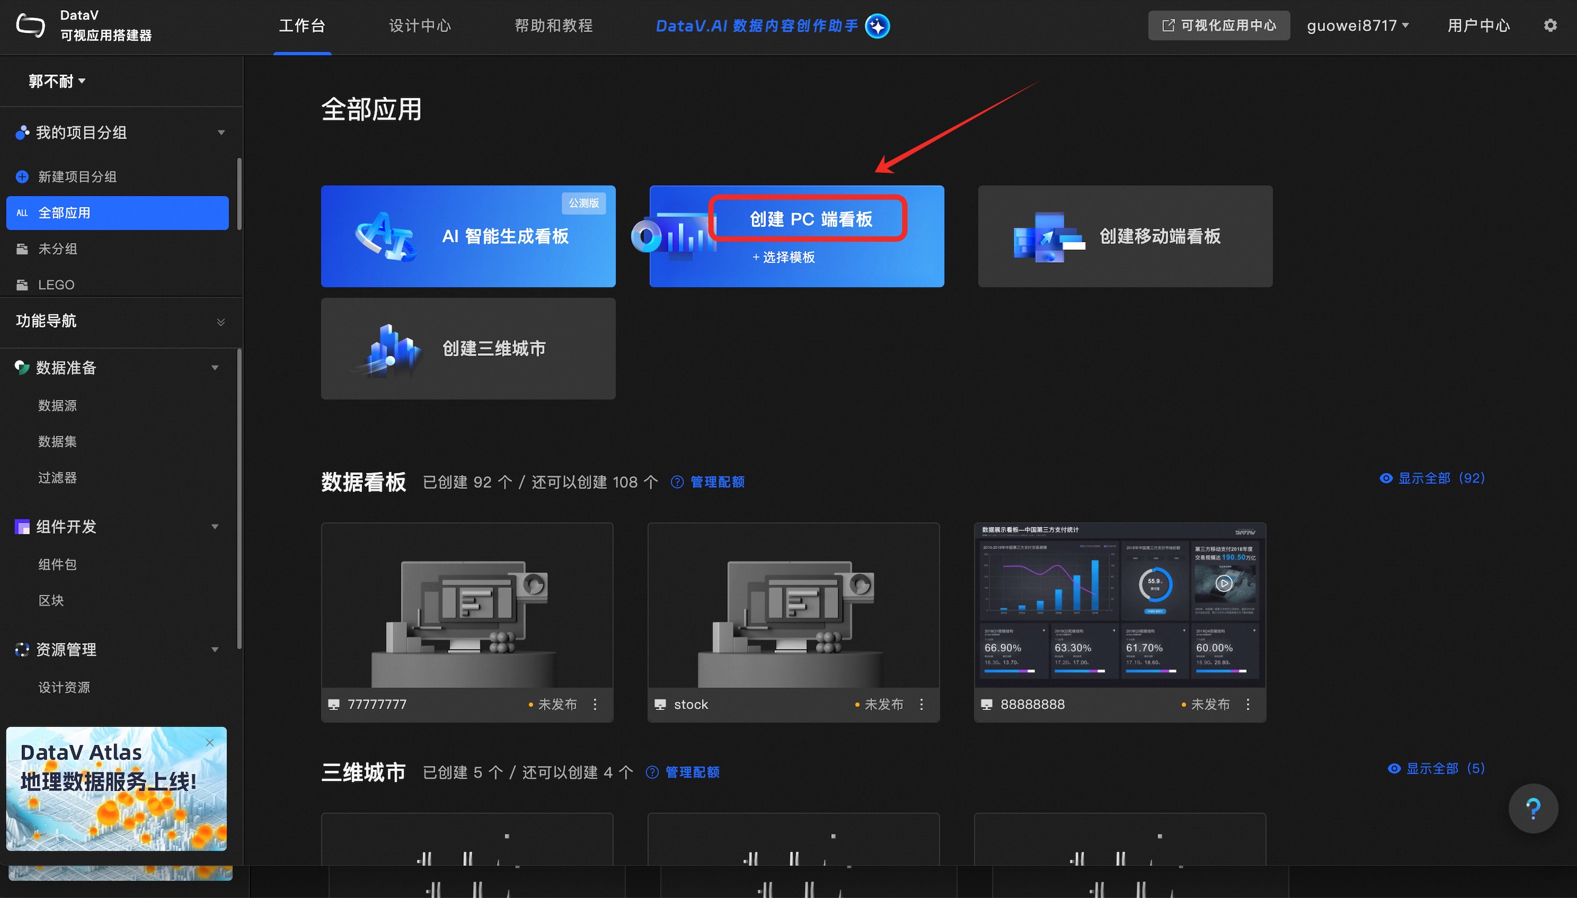The width and height of the screenshot is (1577, 898).
Task: Open the 管理配额 link beside 数据看板
Action: click(716, 482)
